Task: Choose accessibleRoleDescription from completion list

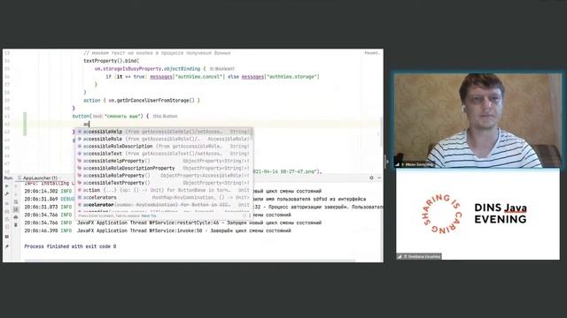Action: click(164, 147)
